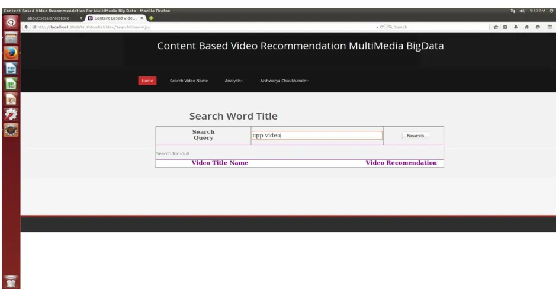Launch LibreOffice Writer from the launcher
This screenshot has height=289, width=559.
click(x=11, y=69)
